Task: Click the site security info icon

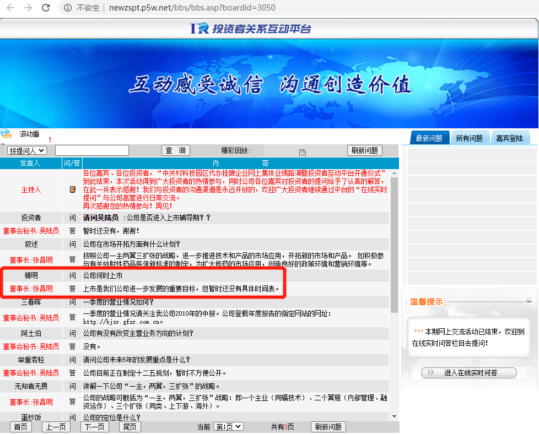Action: [x=68, y=8]
